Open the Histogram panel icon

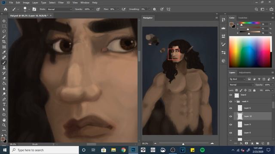coord(223,28)
